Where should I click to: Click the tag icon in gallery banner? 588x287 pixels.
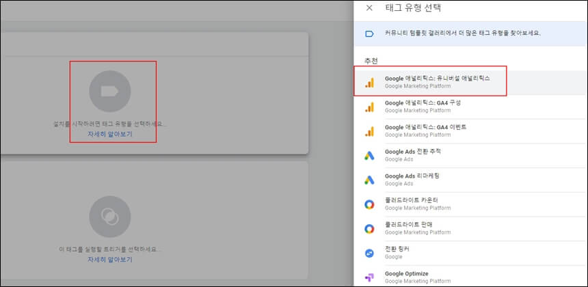369,34
